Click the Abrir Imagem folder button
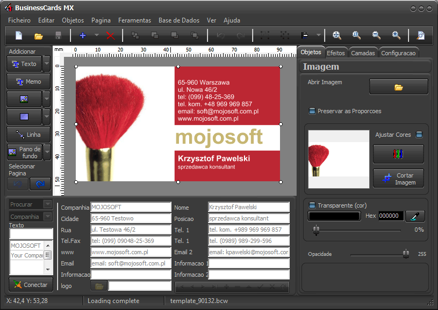The width and height of the screenshot is (438, 310). pyautogui.click(x=398, y=87)
